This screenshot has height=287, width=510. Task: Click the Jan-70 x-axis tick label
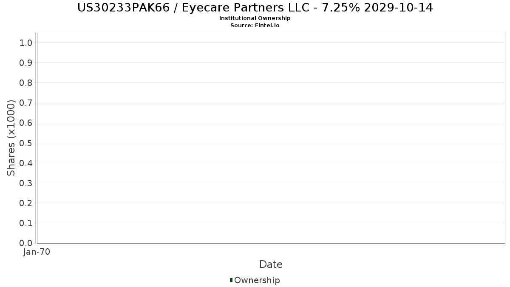coord(37,252)
